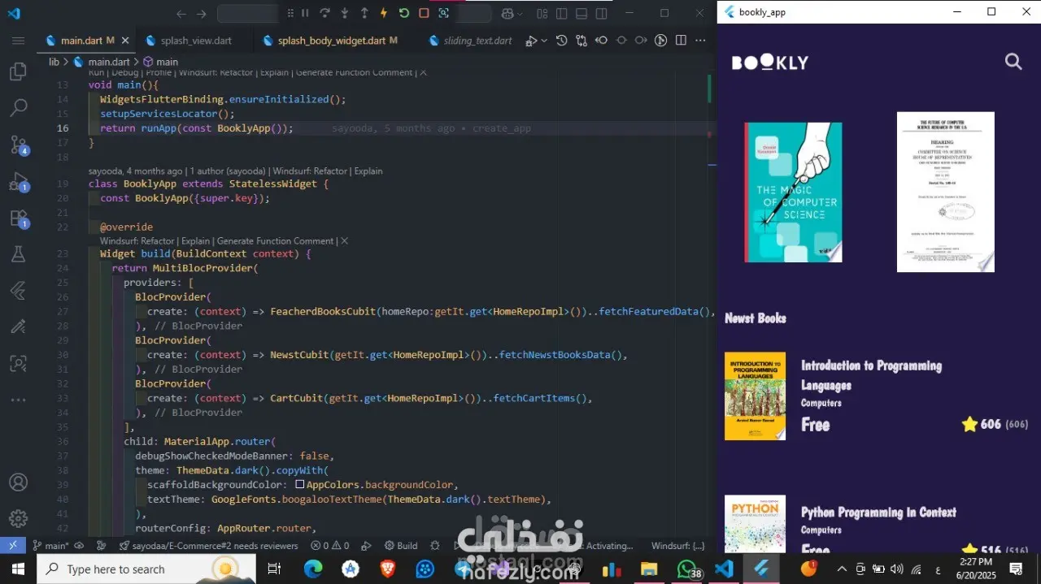Open the Copilot dropdown in title bar

(512, 14)
